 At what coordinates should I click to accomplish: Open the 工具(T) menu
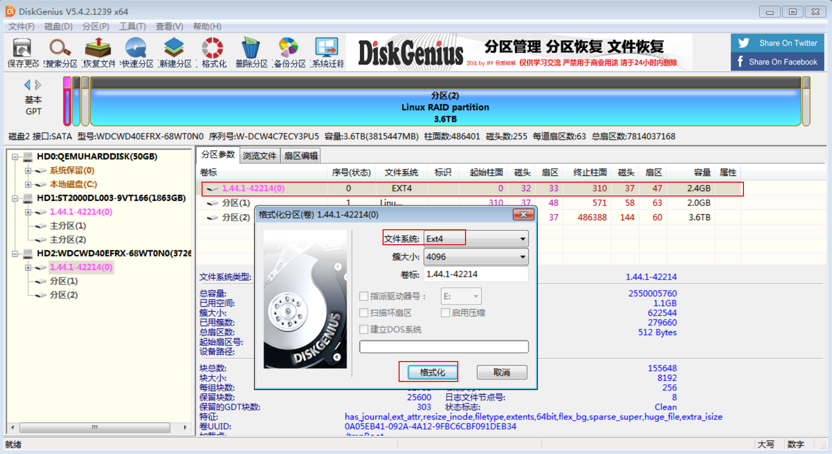click(132, 27)
